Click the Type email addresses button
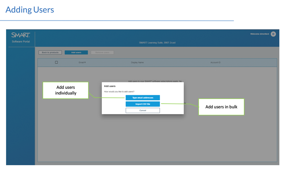 point(143,98)
